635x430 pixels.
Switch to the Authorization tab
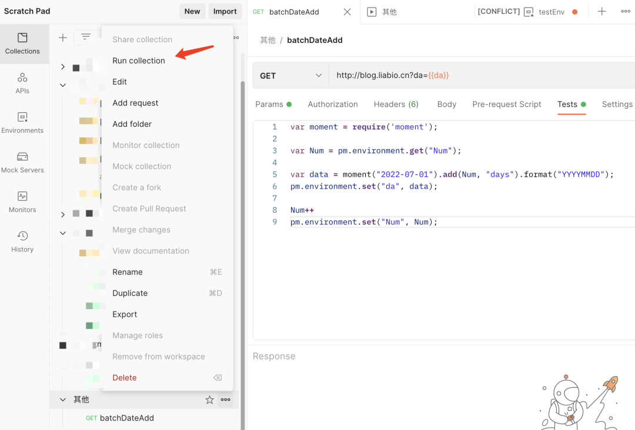point(333,105)
